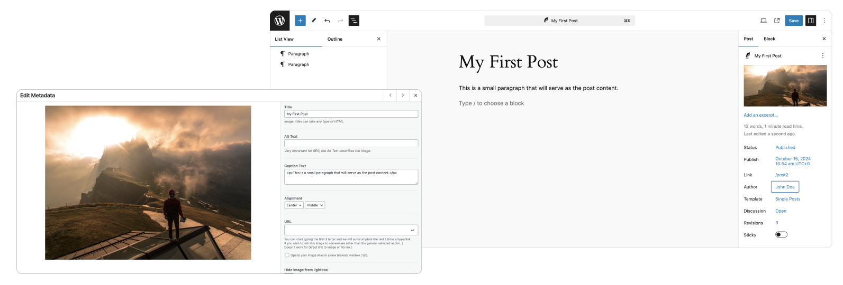Image resolution: width=843 pixels, height=285 pixels.
Task: Select the pencil Tools icon
Action: point(314,21)
